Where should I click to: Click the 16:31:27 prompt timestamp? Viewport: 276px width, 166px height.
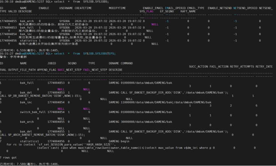[x=7, y=54]
